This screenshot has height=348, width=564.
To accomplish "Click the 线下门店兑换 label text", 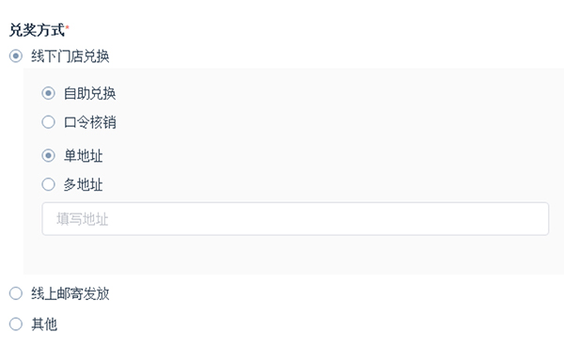I will tap(70, 56).
